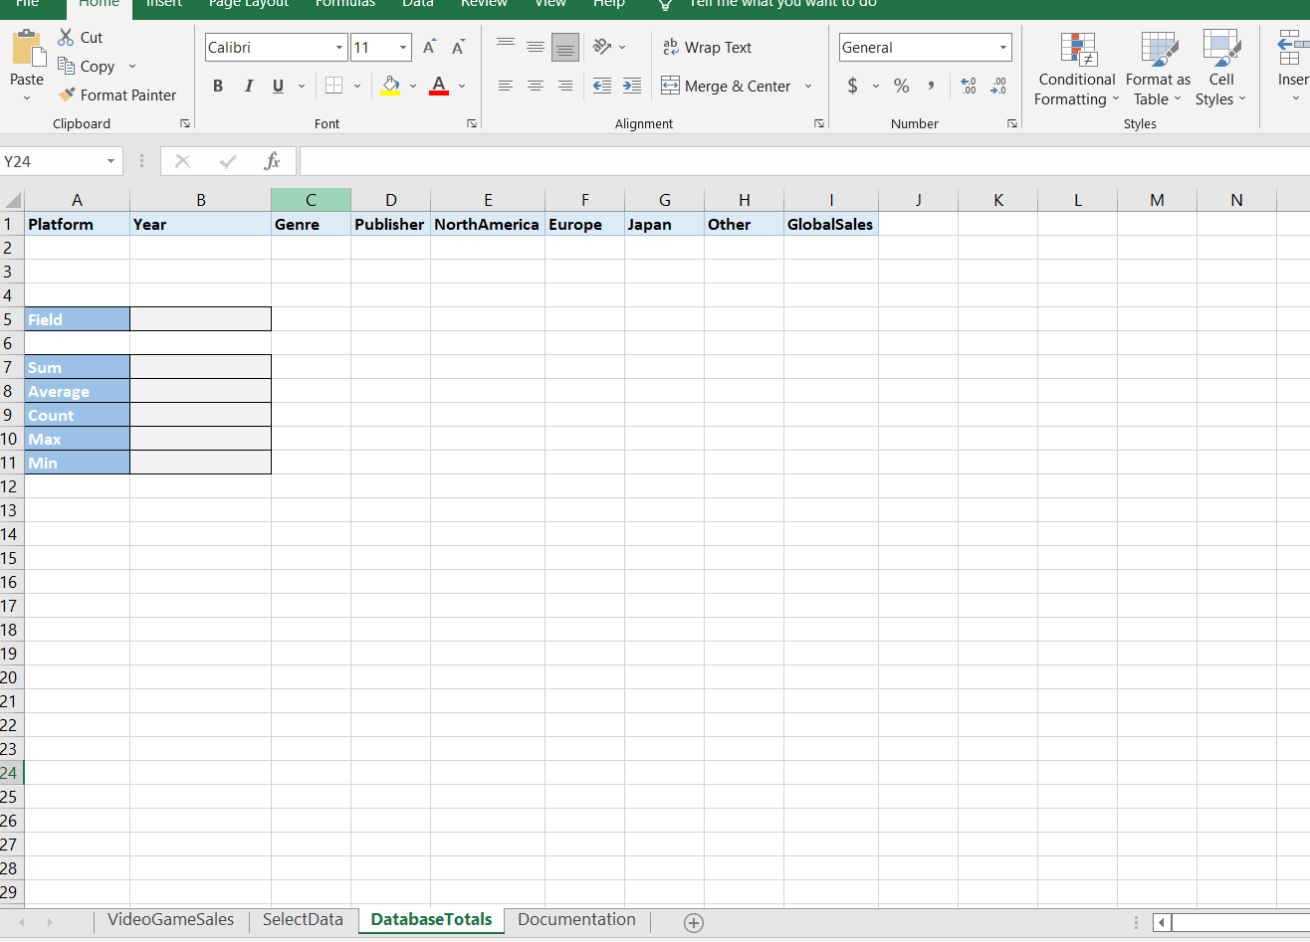
Task: Insert a function using the fx button
Action: (274, 160)
